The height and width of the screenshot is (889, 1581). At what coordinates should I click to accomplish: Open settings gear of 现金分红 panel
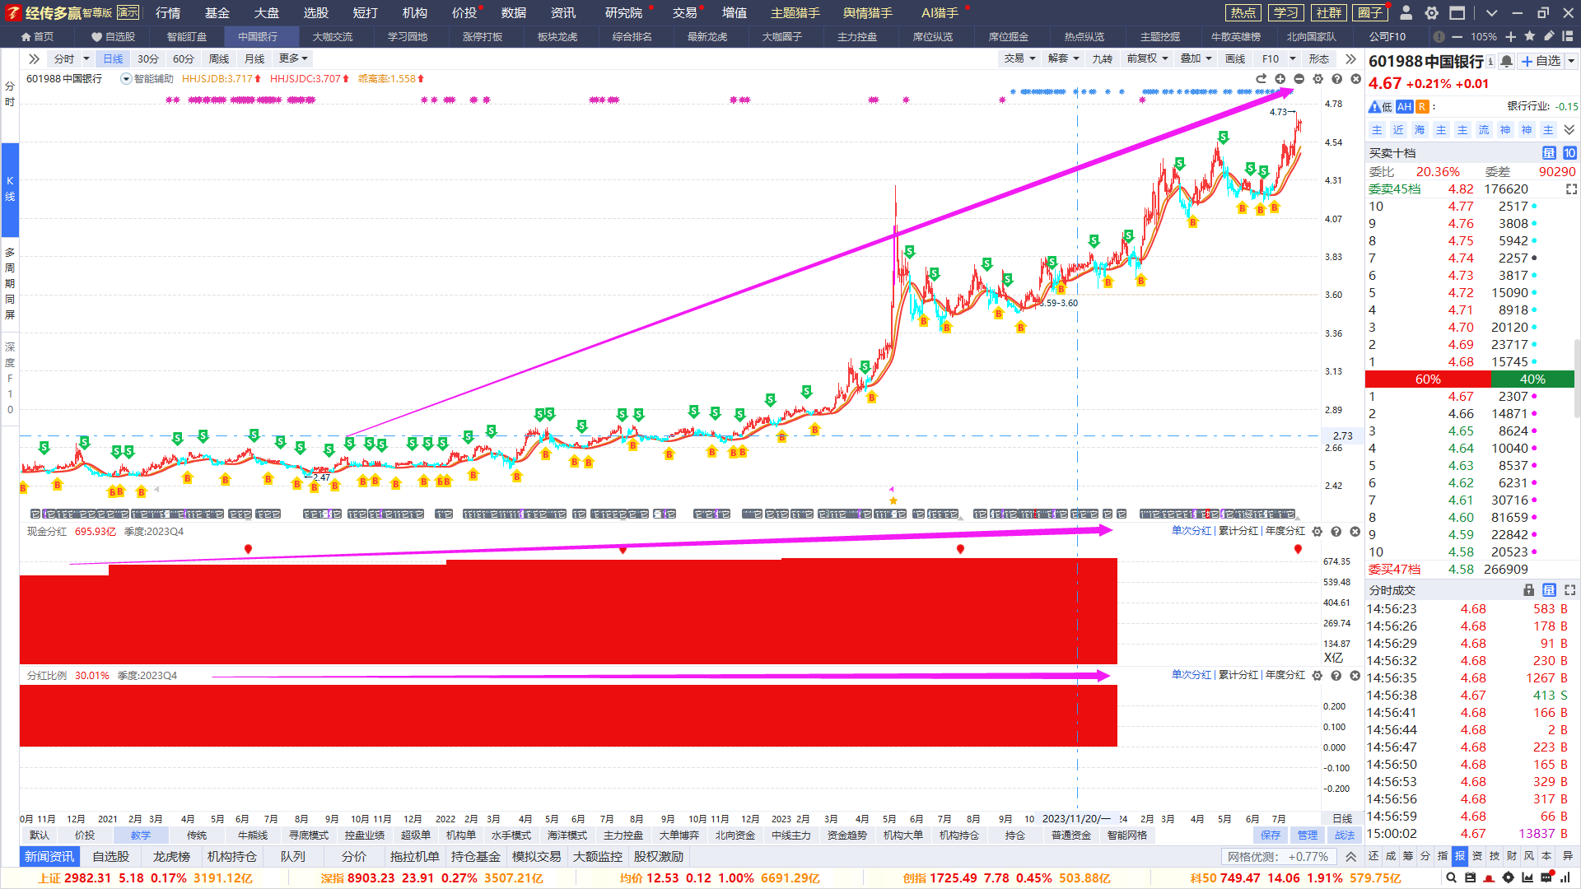pos(1317,532)
